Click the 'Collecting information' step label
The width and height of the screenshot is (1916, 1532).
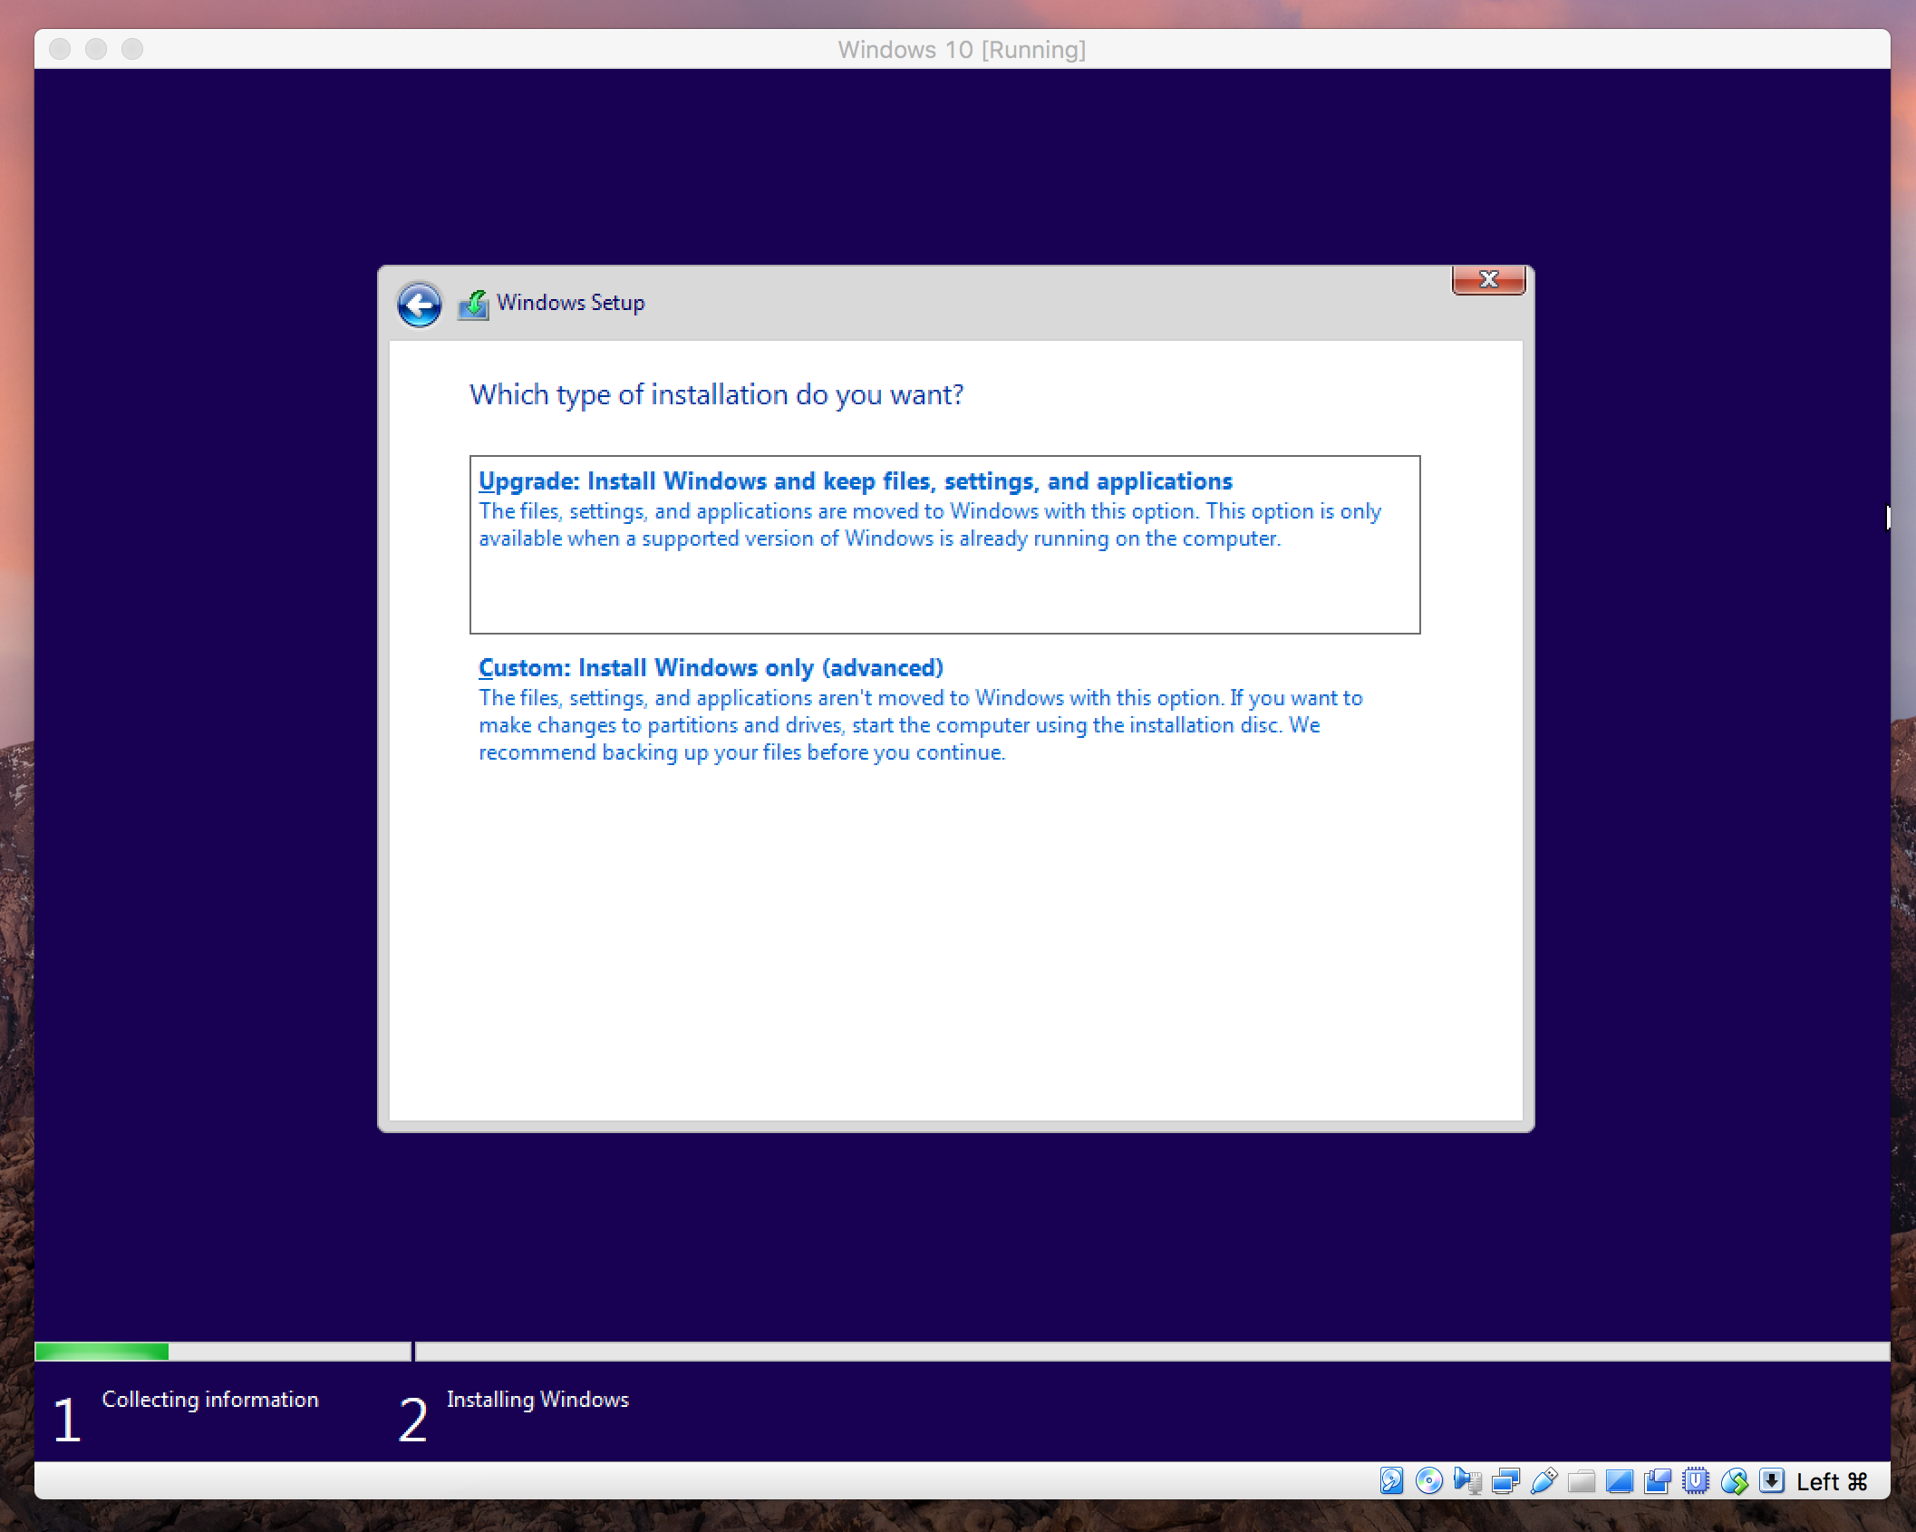tap(210, 1400)
